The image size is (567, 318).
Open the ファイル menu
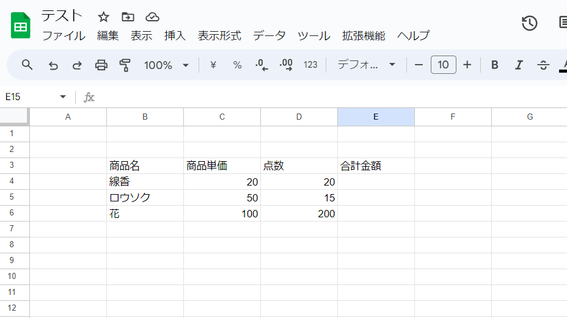(64, 35)
